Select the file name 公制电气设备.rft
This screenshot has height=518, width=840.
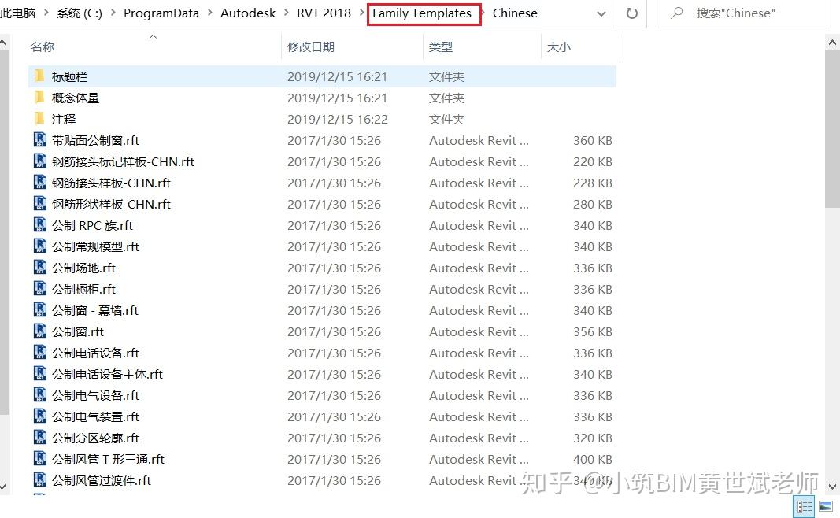[95, 395]
